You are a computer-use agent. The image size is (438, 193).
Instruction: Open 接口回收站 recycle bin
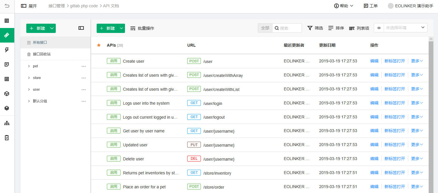point(55,54)
